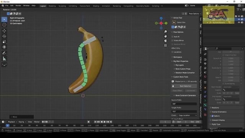Switch to the Animation workspace tab
Viewport: 245px width, 138px height.
[x=106, y=6]
